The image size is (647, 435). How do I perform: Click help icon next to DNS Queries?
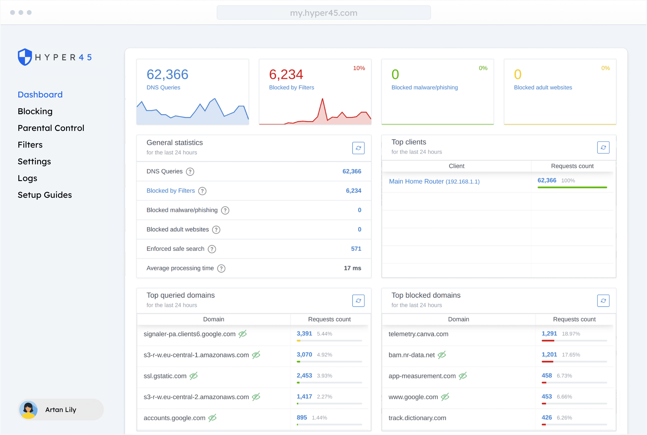(190, 172)
